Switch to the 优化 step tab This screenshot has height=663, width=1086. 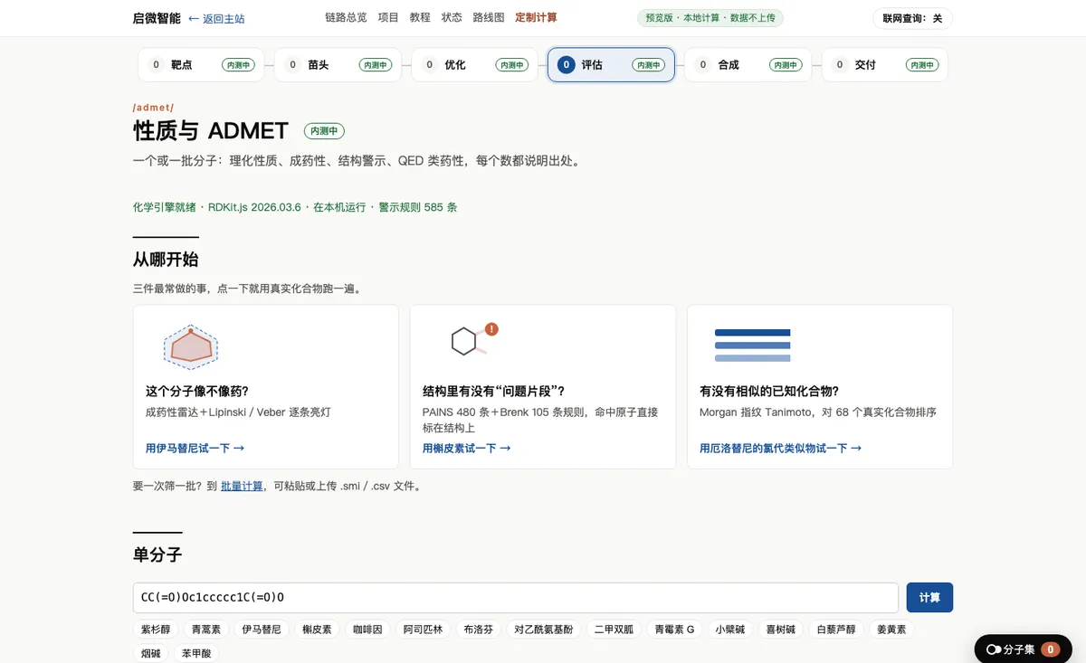pyautogui.click(x=474, y=65)
